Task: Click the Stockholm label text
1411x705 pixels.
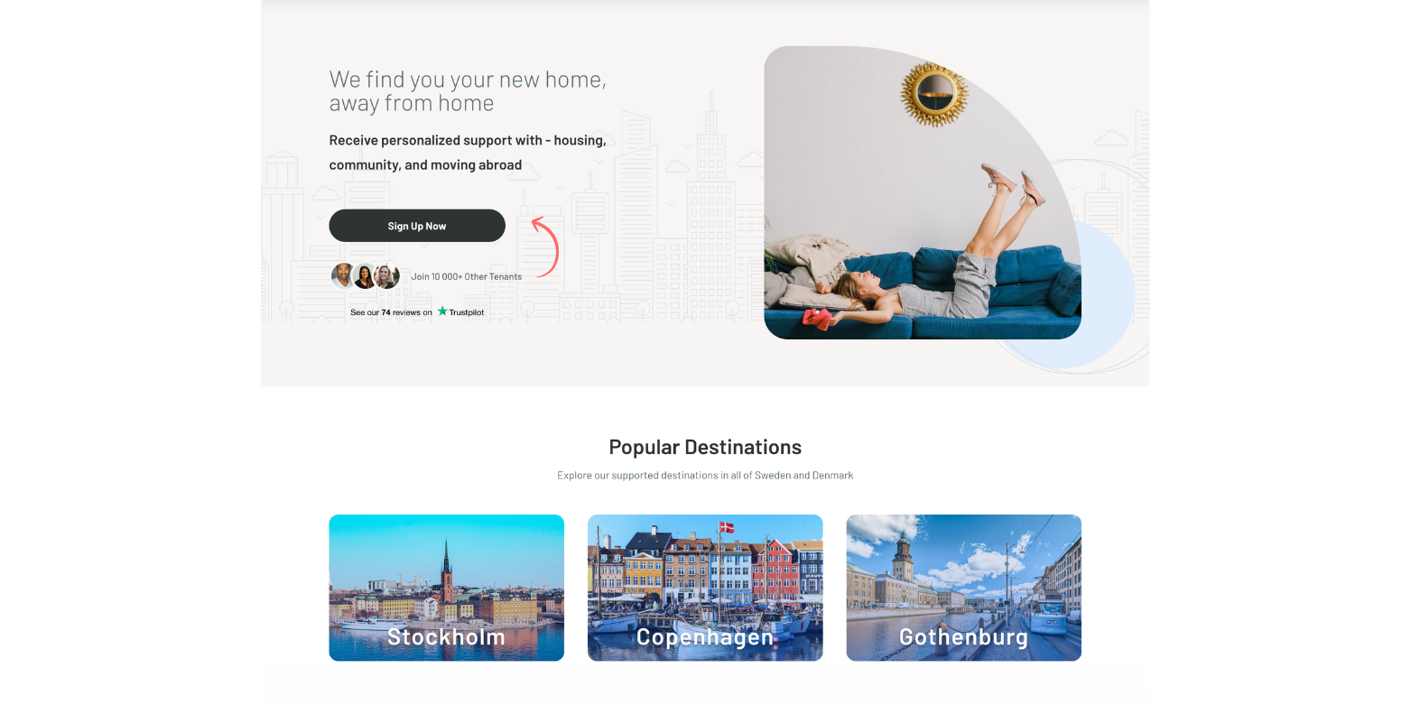Action: (446, 636)
